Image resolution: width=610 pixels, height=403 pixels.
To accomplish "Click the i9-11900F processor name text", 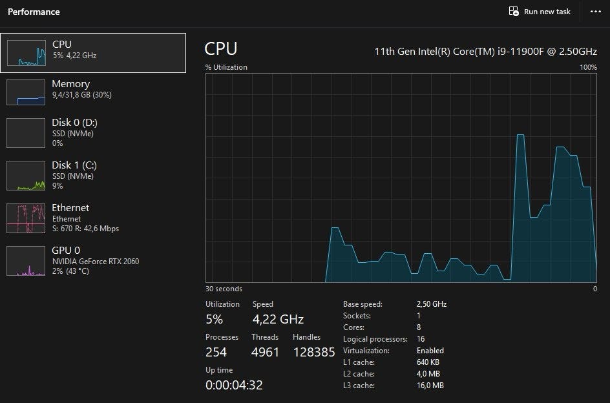I will (x=485, y=51).
